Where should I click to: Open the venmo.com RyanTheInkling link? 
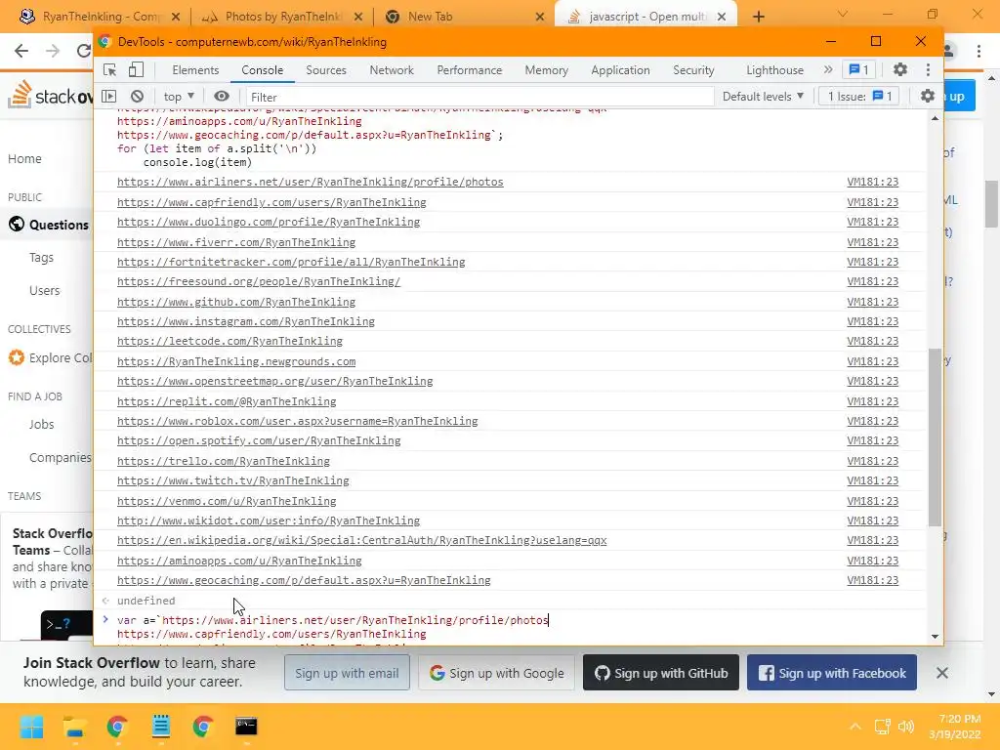(x=227, y=501)
